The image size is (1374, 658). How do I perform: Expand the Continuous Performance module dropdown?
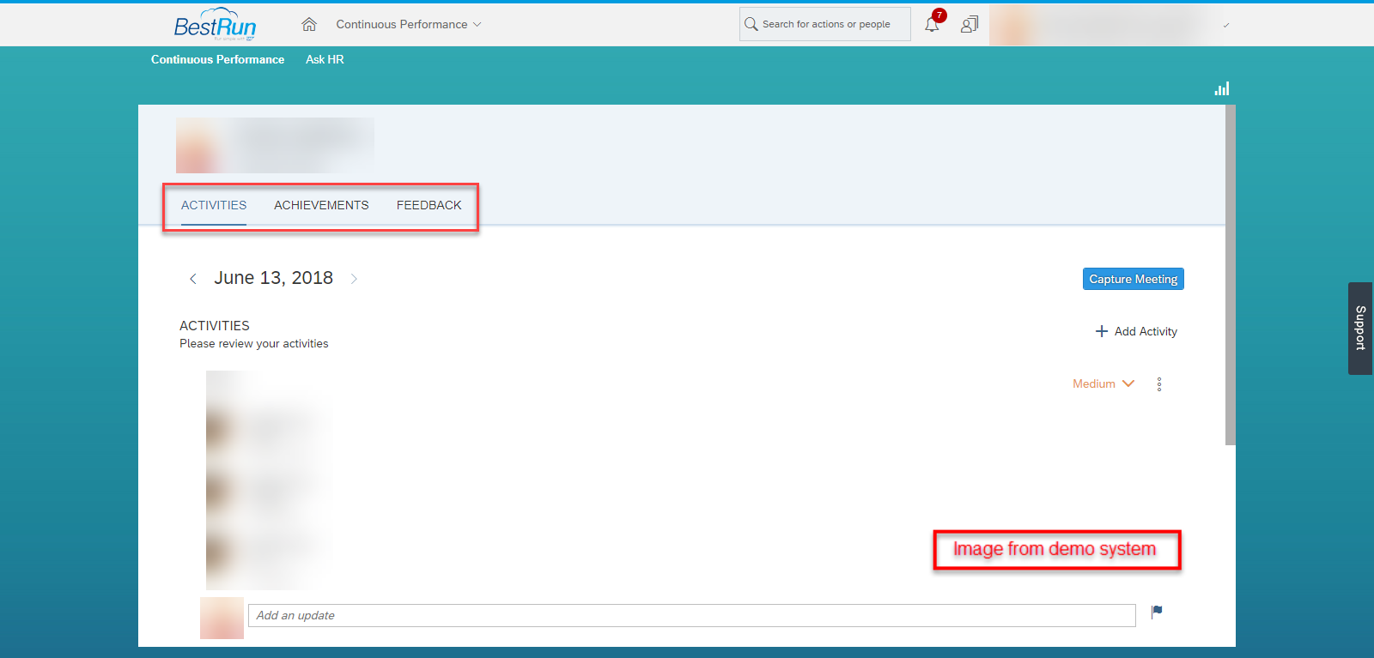[x=409, y=24]
